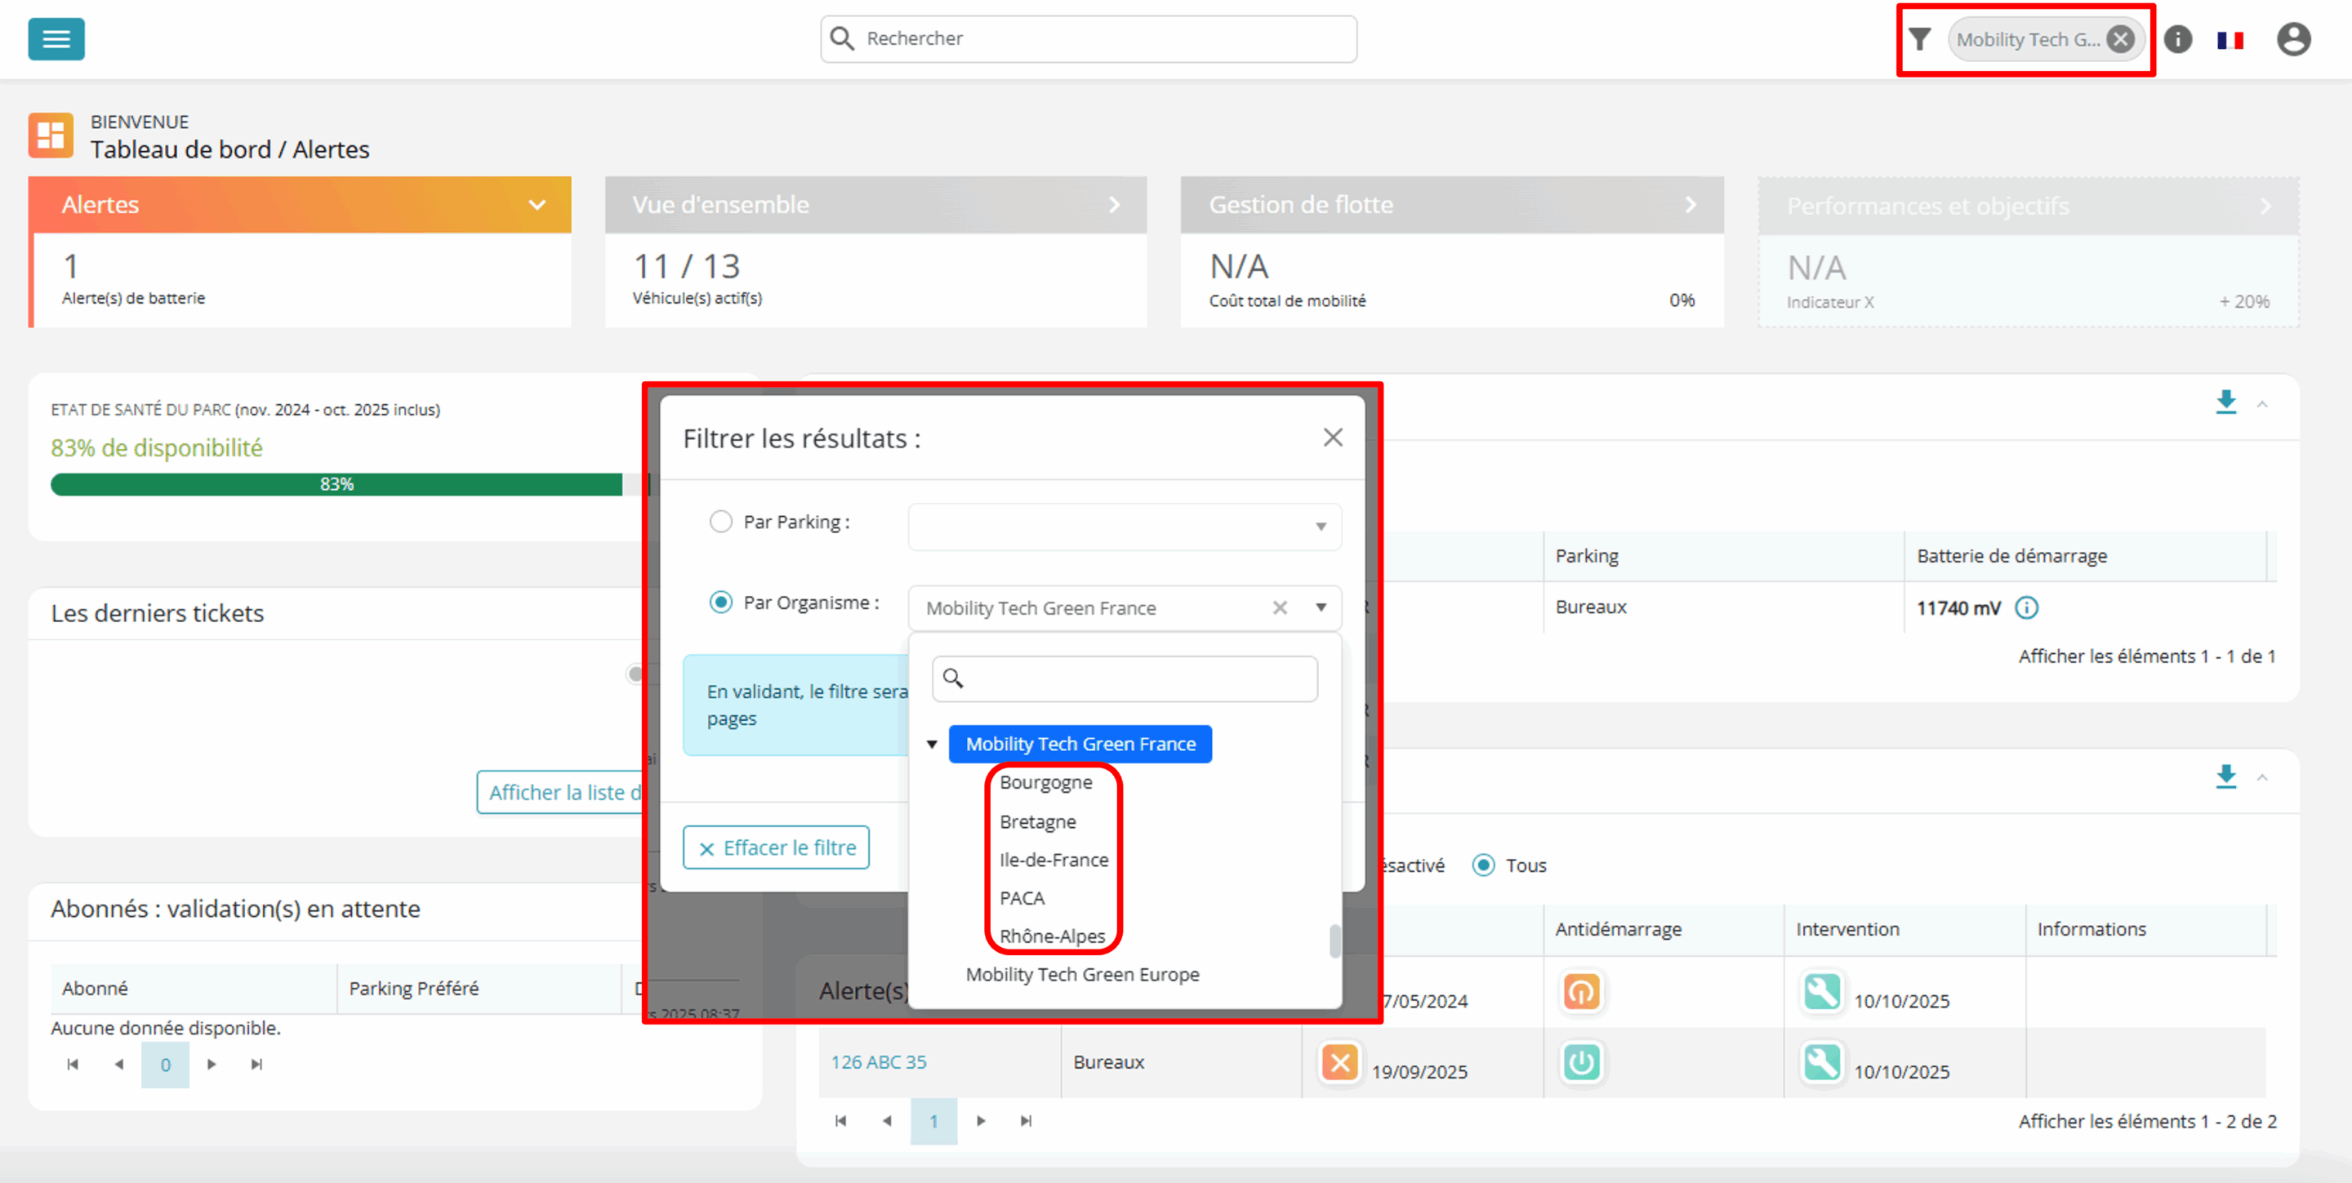
Task: Click the filter funnel icon
Action: tap(1919, 39)
